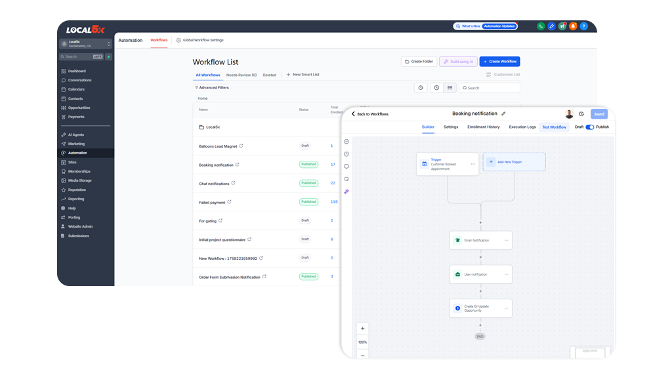Switch to the list view toggle

450,87
